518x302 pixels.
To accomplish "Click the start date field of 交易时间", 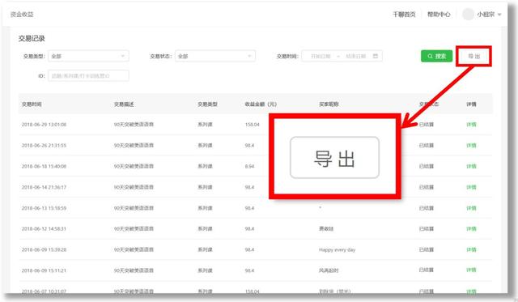I will (321, 56).
